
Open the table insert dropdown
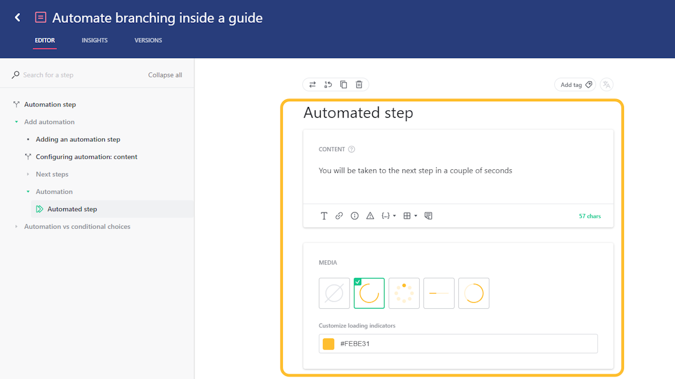(410, 216)
